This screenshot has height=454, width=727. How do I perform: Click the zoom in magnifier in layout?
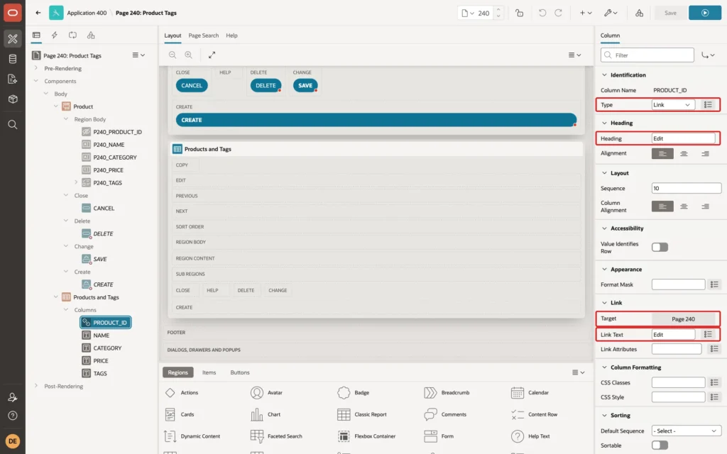pyautogui.click(x=189, y=55)
